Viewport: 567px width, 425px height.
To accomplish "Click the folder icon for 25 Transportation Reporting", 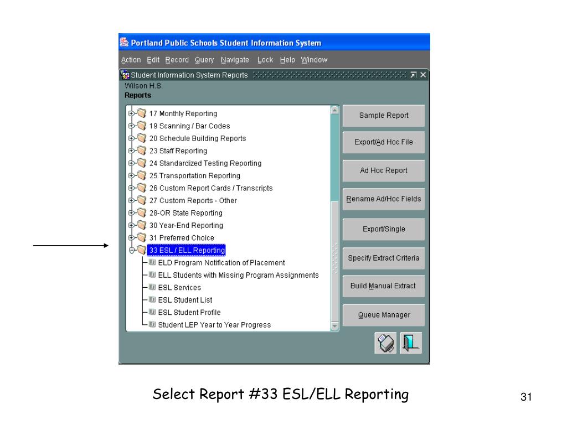I will tap(141, 175).
